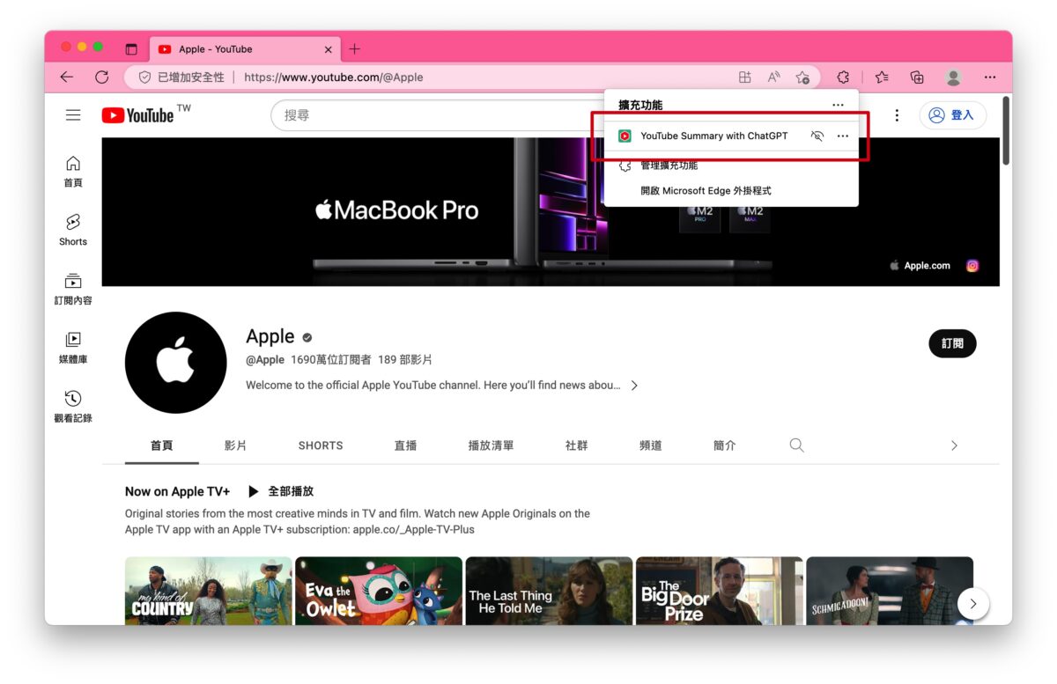Image resolution: width=1057 pixels, height=684 pixels.
Task: Toggle the Extensions puzzle icon in toolbar
Action: point(843,77)
